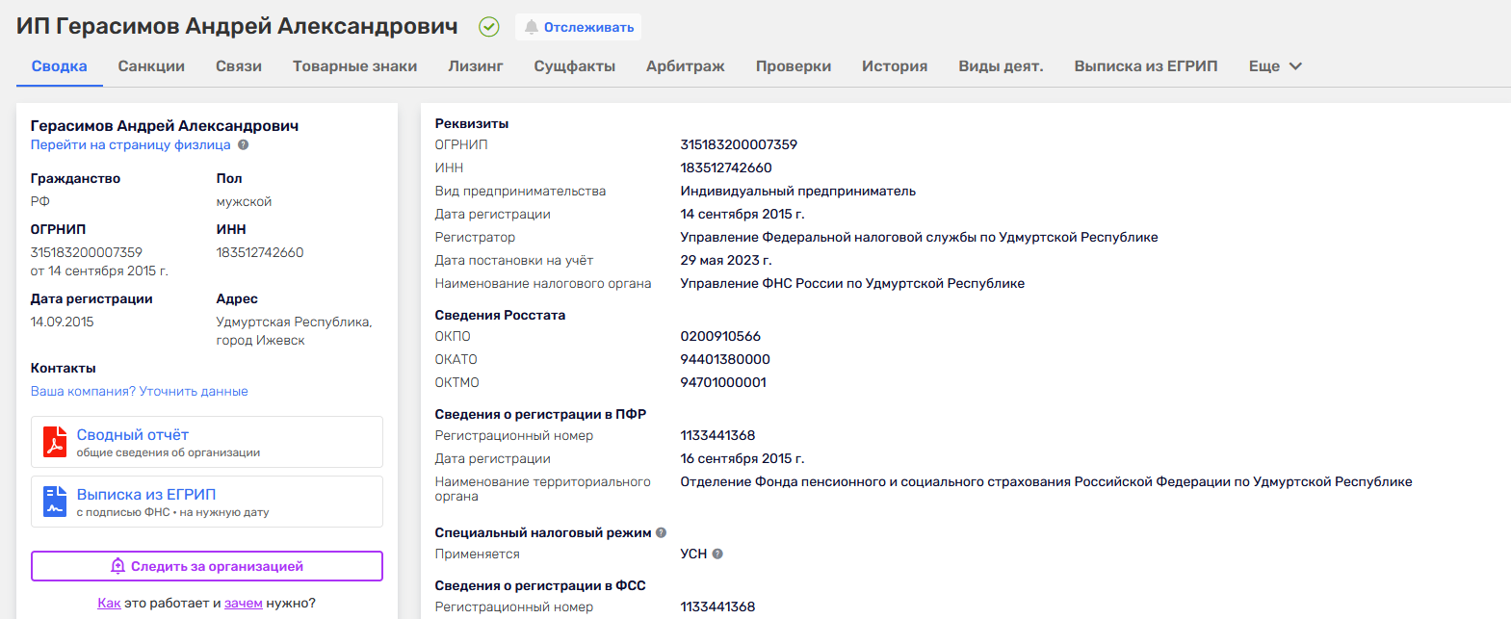Open the Связи tab
Image resolution: width=1511 pixels, height=619 pixels.
(x=239, y=66)
